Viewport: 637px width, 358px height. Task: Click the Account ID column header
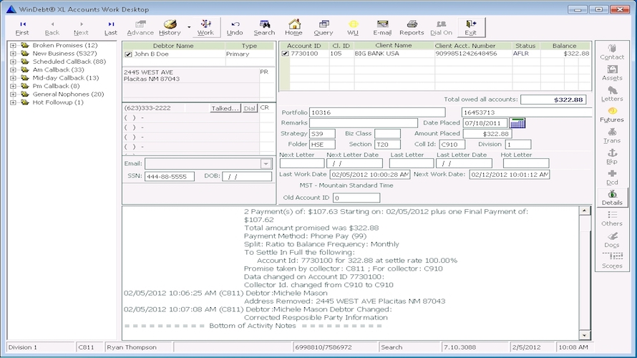click(304, 46)
